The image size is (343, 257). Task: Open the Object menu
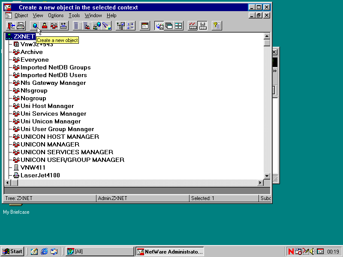[x=21, y=15]
